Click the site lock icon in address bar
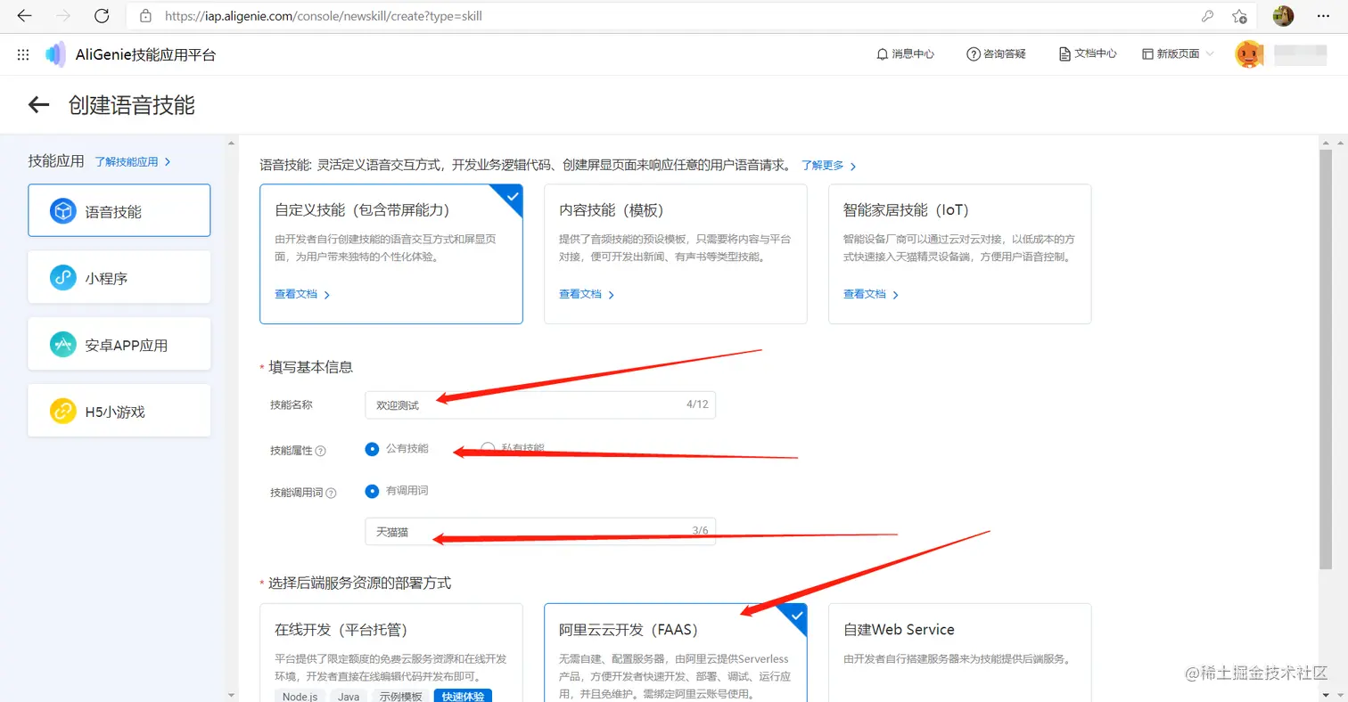Viewport: 1348px width, 702px height. [145, 16]
